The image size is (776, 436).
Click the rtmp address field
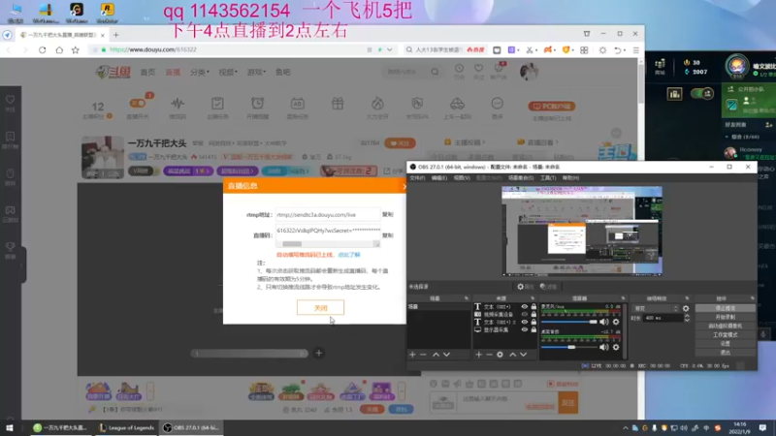tap(328, 214)
